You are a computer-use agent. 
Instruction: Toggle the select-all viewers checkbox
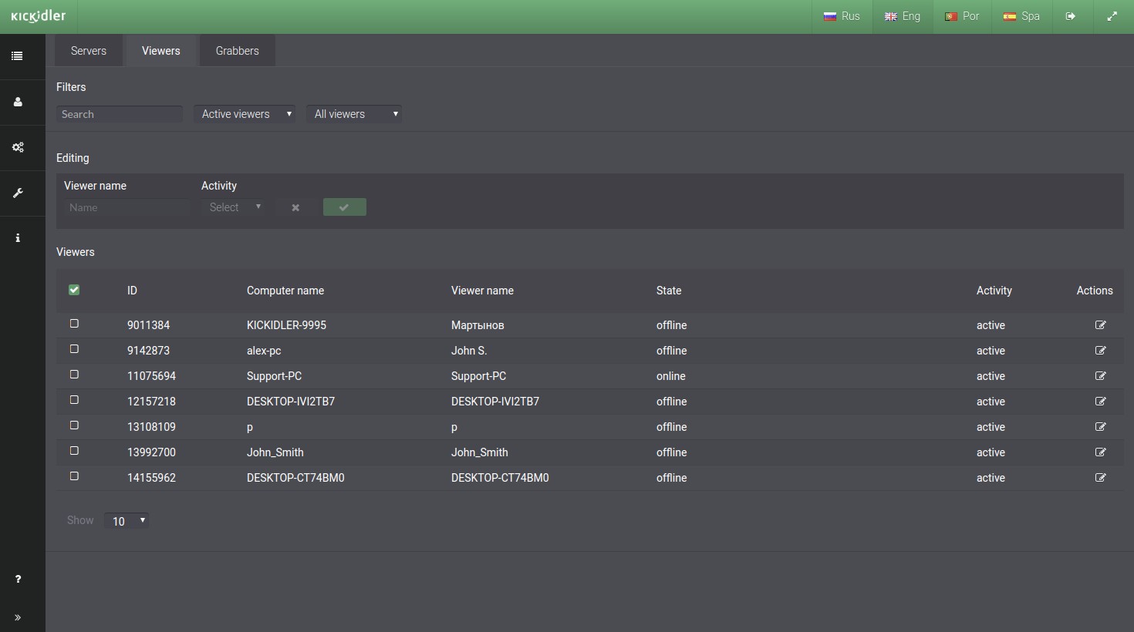(74, 290)
